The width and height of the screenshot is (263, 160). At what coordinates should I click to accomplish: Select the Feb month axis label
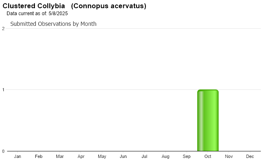[x=39, y=156]
